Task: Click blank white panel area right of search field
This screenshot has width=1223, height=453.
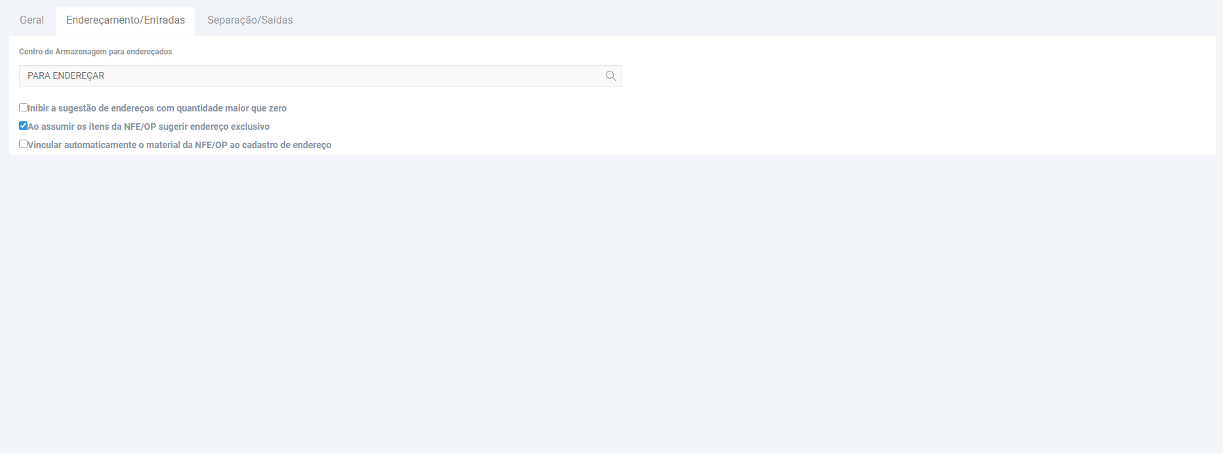Action: point(918,76)
